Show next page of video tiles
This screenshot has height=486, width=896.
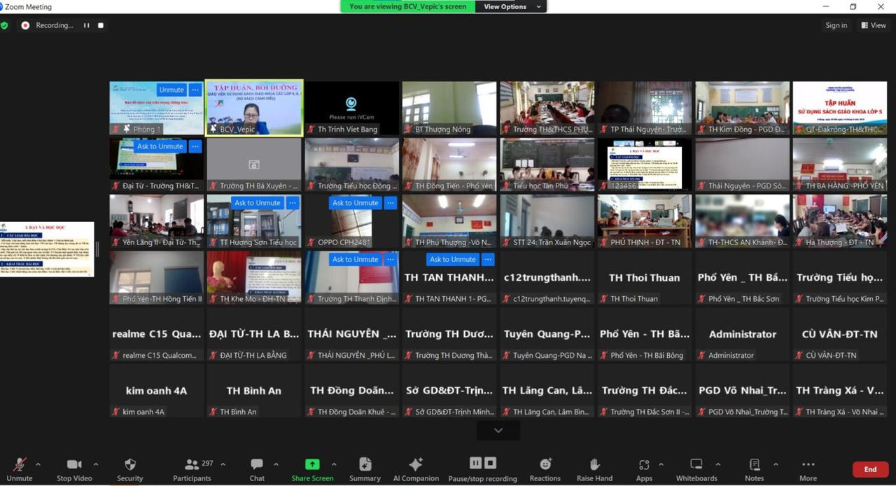pyautogui.click(x=498, y=431)
